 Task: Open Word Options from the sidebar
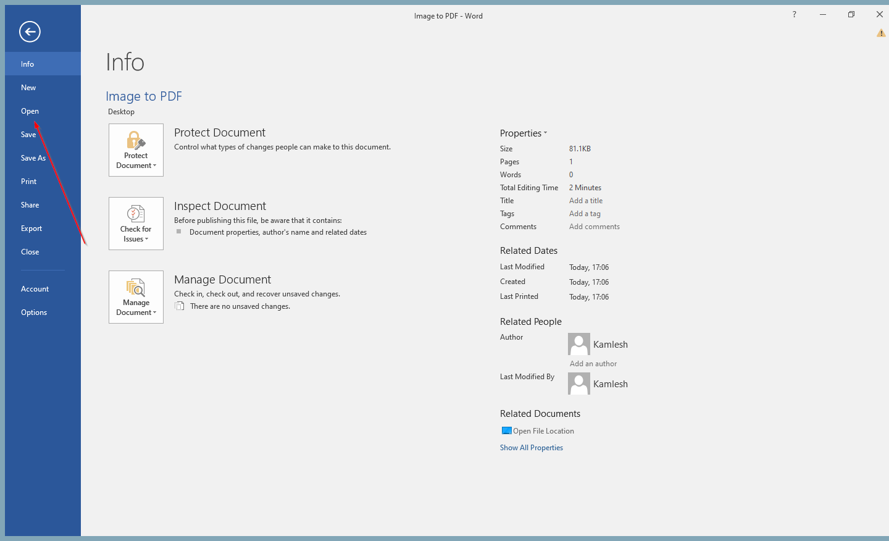coord(34,312)
